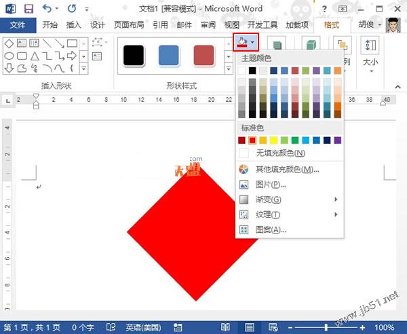Viewport: 407px width, 334px height.
Task: Click the Edit Shape points icon
Action: coord(98,43)
